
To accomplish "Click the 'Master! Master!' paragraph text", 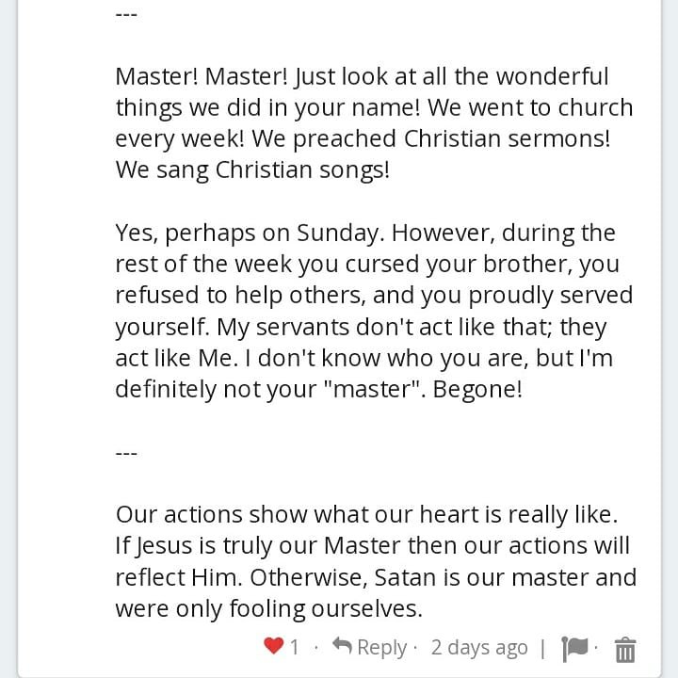I will pyautogui.click(x=374, y=122).
